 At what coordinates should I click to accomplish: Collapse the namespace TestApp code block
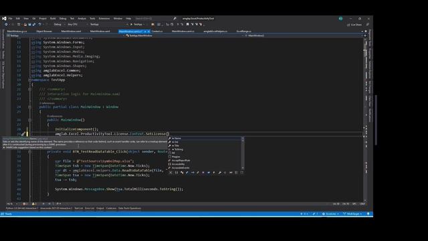pos(29,80)
